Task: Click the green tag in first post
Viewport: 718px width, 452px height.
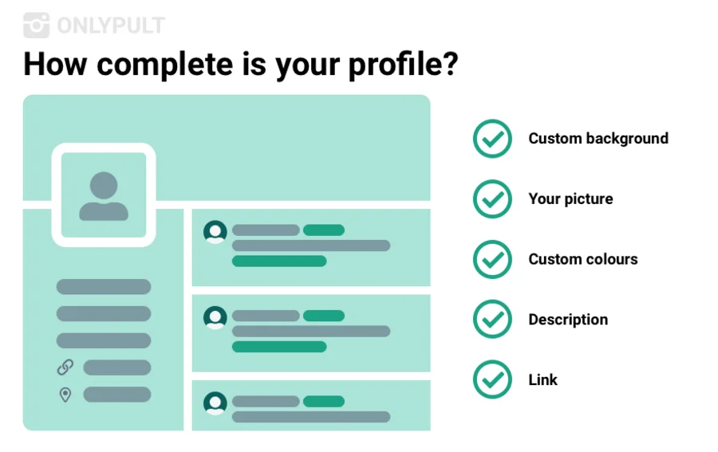Action: (323, 230)
